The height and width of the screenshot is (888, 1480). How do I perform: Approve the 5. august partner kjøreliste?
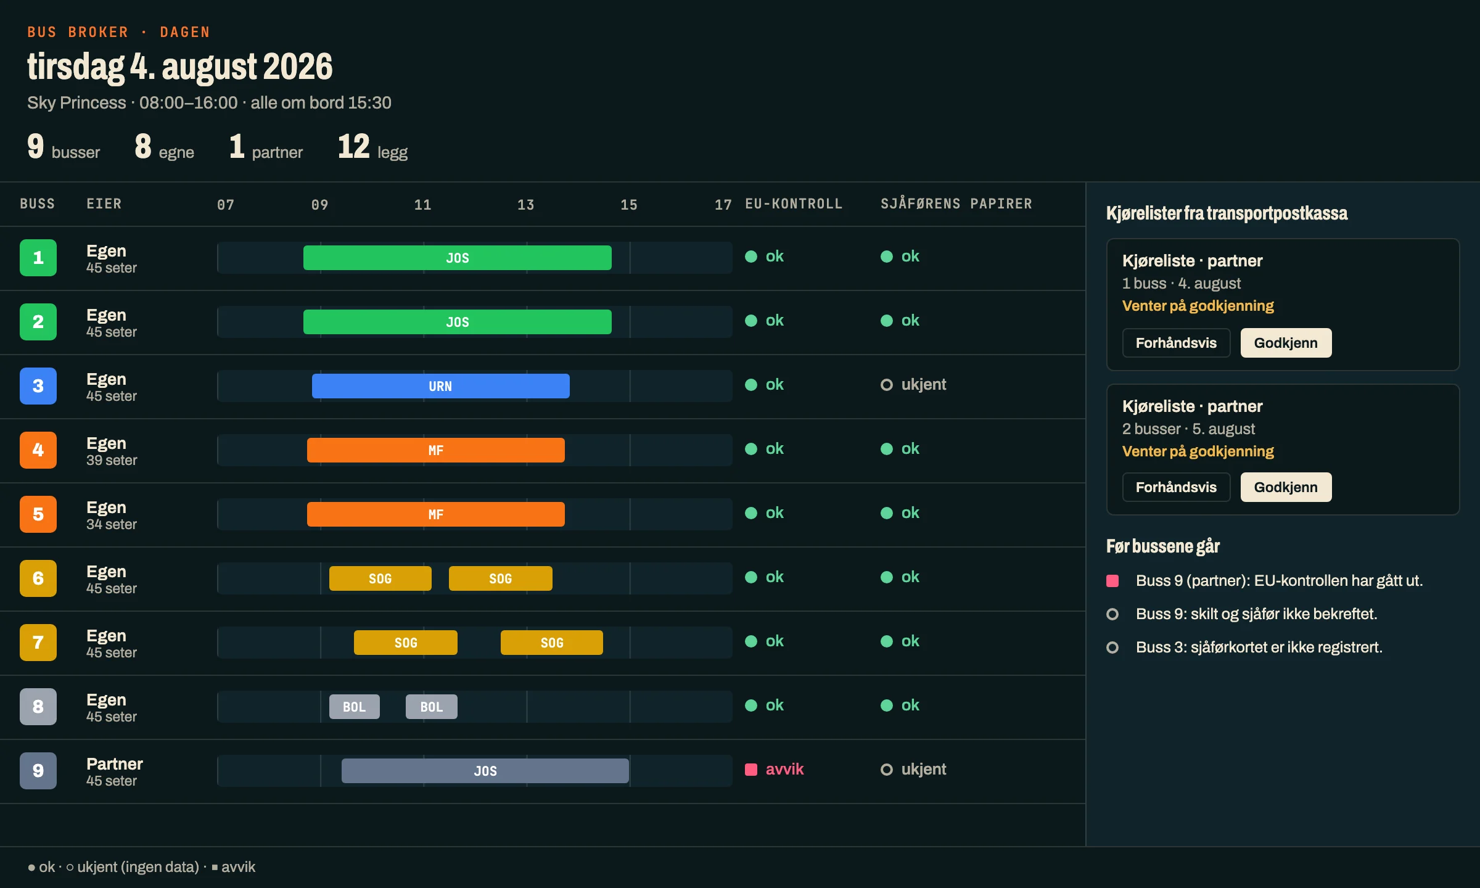tap(1286, 487)
